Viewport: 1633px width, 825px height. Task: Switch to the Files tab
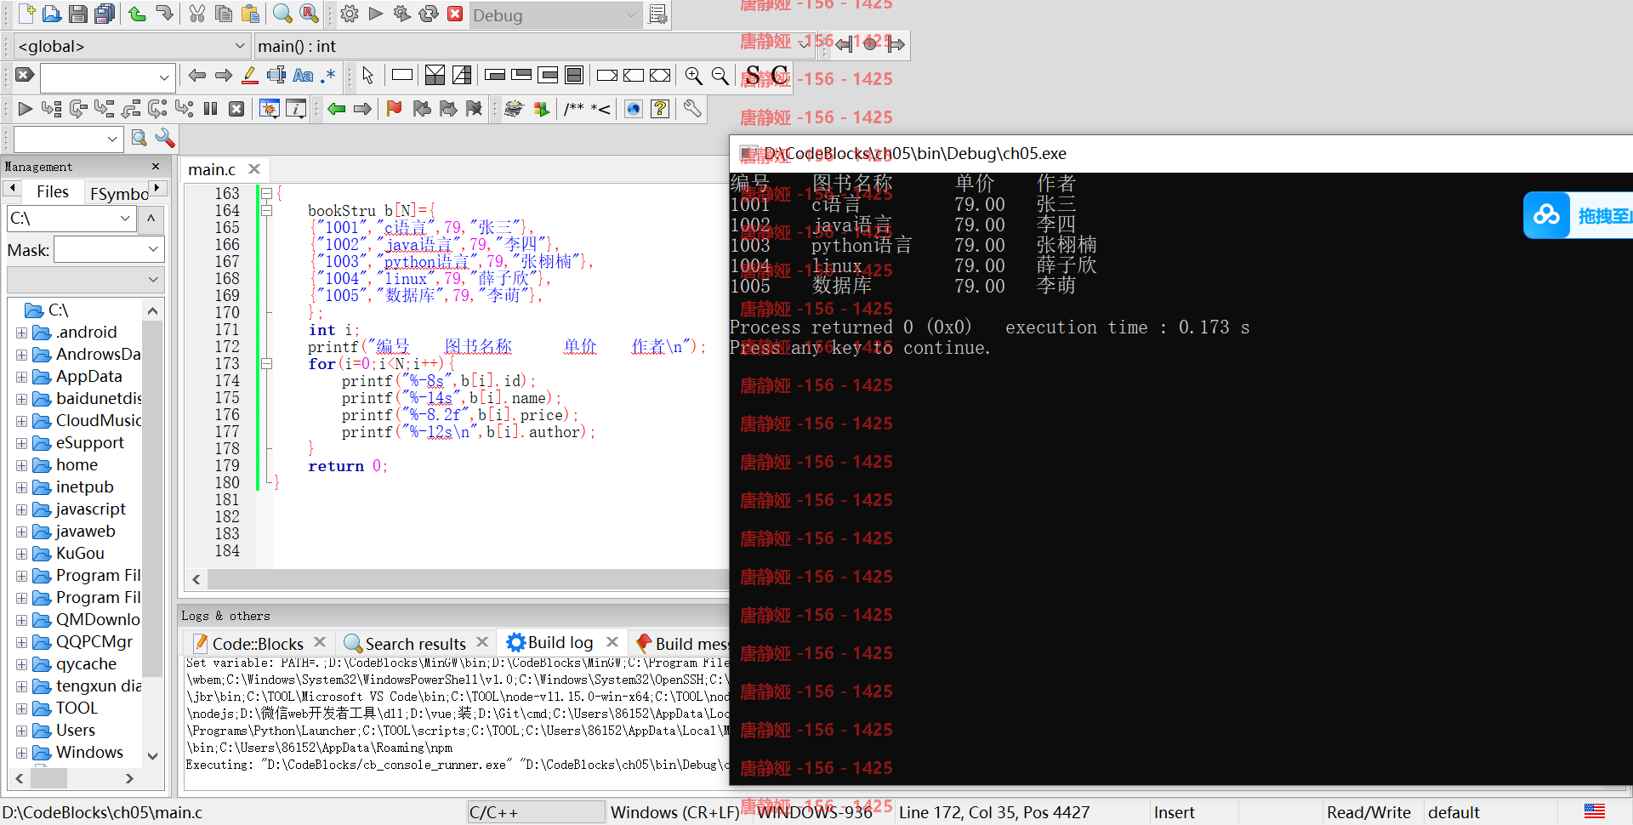coord(52,192)
